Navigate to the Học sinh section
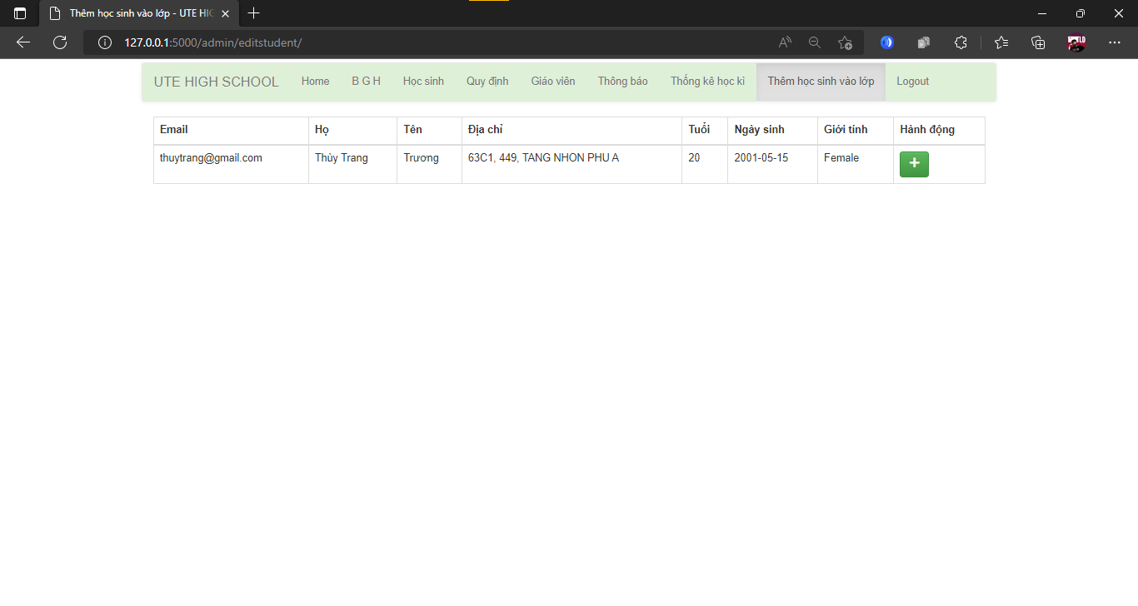 (423, 81)
